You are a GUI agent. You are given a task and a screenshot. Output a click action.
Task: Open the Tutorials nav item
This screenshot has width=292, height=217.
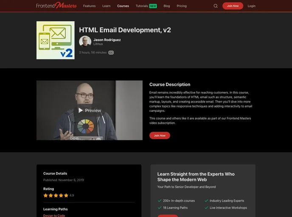pyautogui.click(x=142, y=6)
